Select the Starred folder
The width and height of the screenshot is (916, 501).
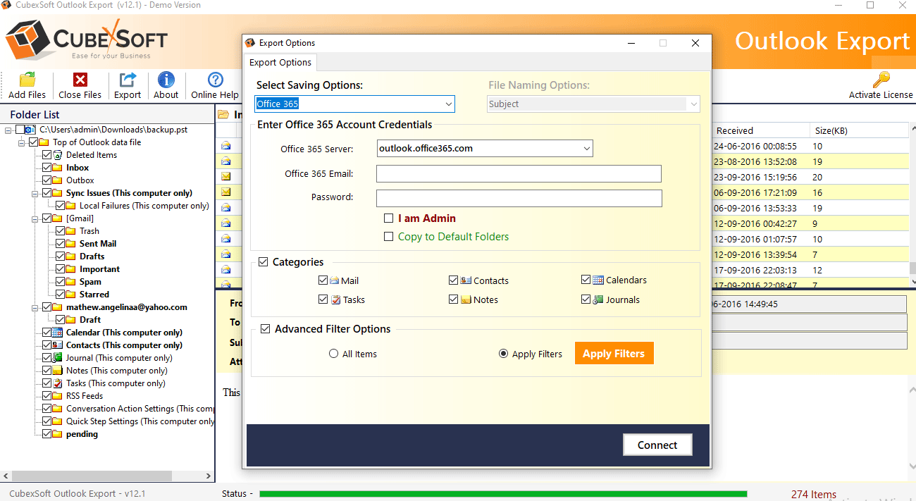point(94,295)
